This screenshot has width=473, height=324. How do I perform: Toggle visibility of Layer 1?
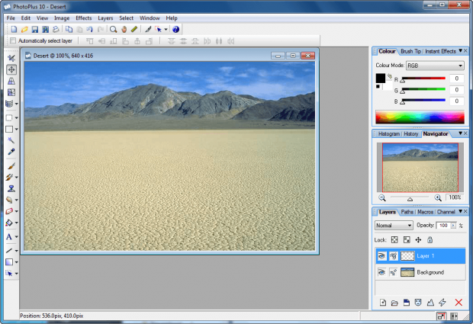pos(381,256)
